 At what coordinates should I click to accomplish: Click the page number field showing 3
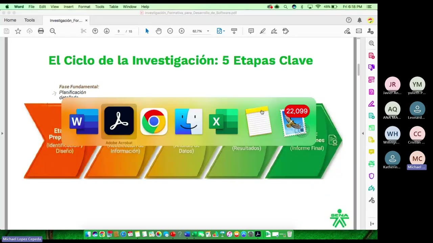point(118,31)
